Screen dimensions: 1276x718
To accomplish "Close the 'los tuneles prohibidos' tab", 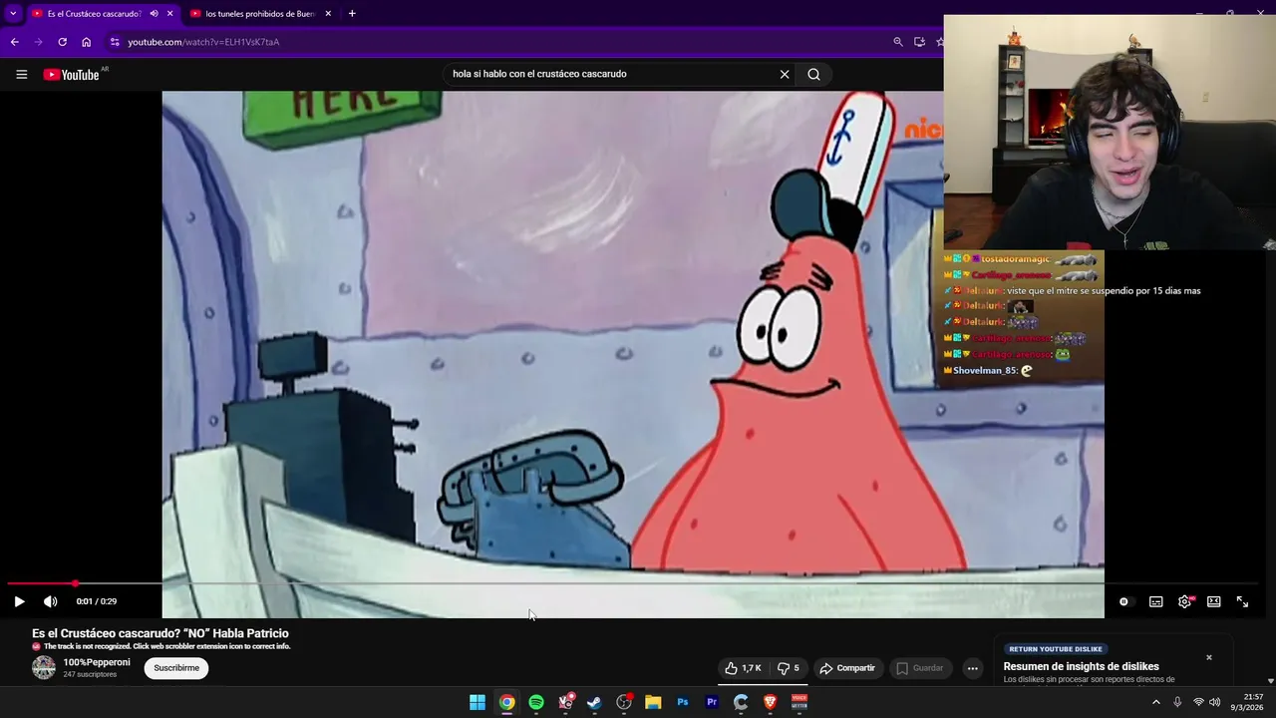I will pyautogui.click(x=328, y=14).
